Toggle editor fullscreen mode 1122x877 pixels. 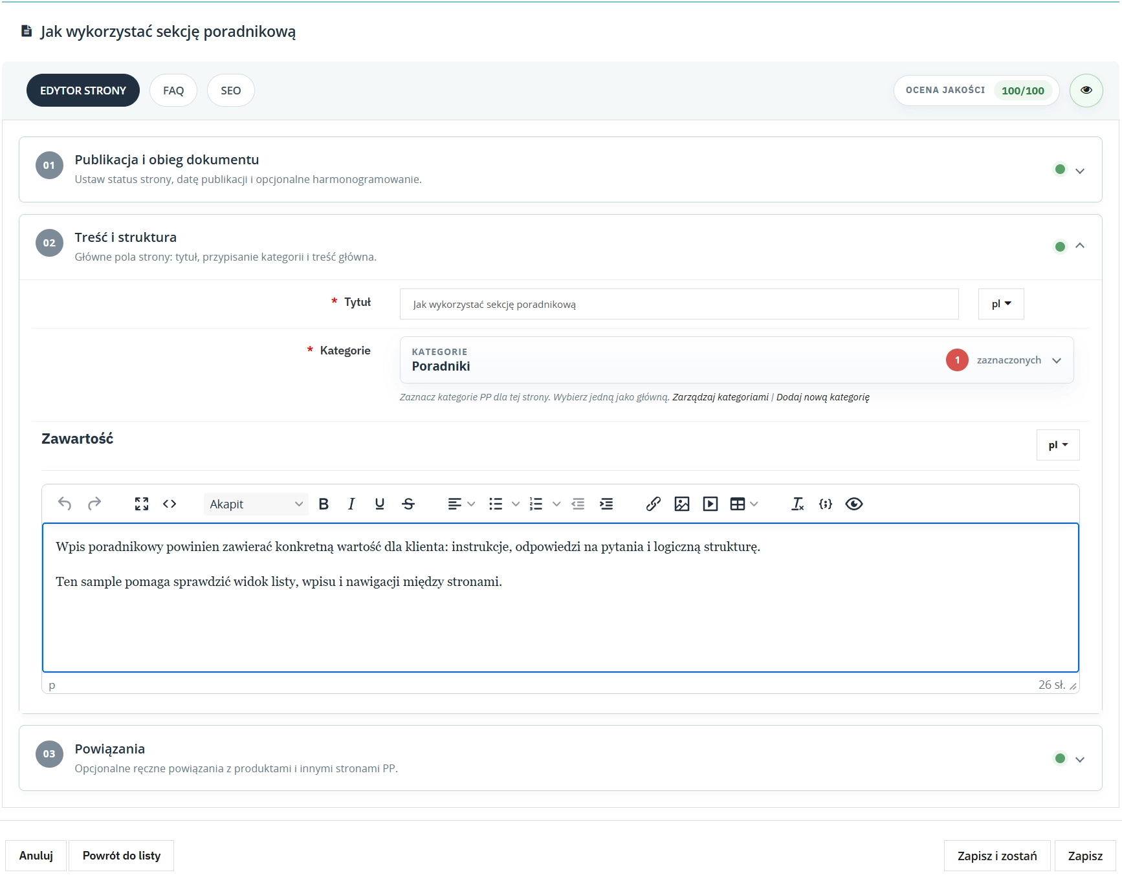pos(141,504)
